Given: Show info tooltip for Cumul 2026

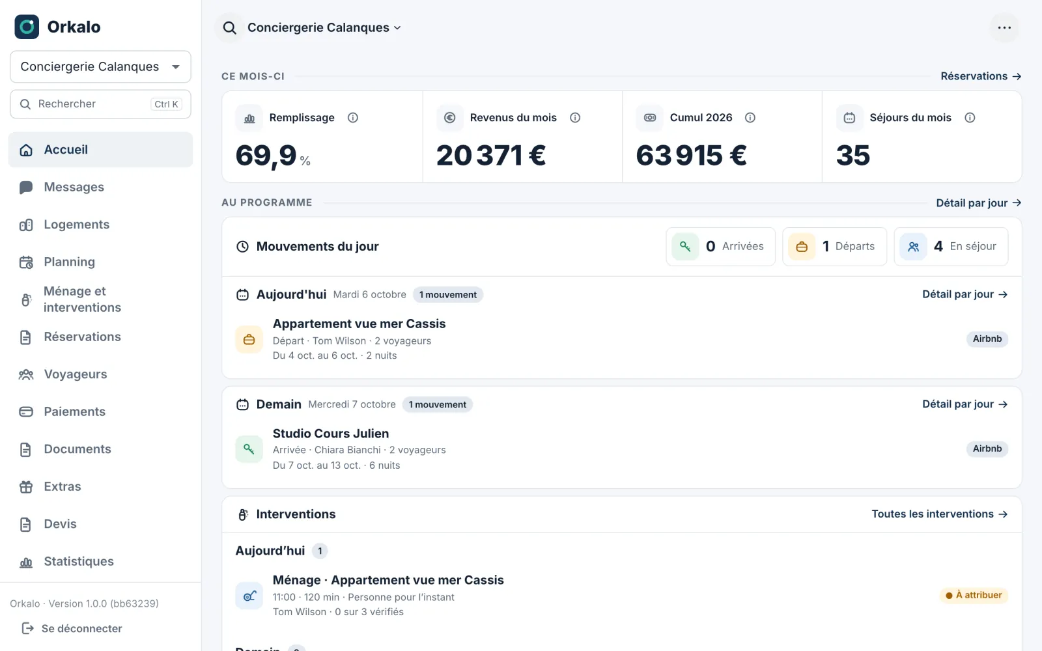Looking at the screenshot, I should point(750,118).
